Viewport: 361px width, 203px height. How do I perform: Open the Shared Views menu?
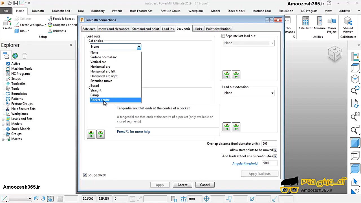click(348, 25)
